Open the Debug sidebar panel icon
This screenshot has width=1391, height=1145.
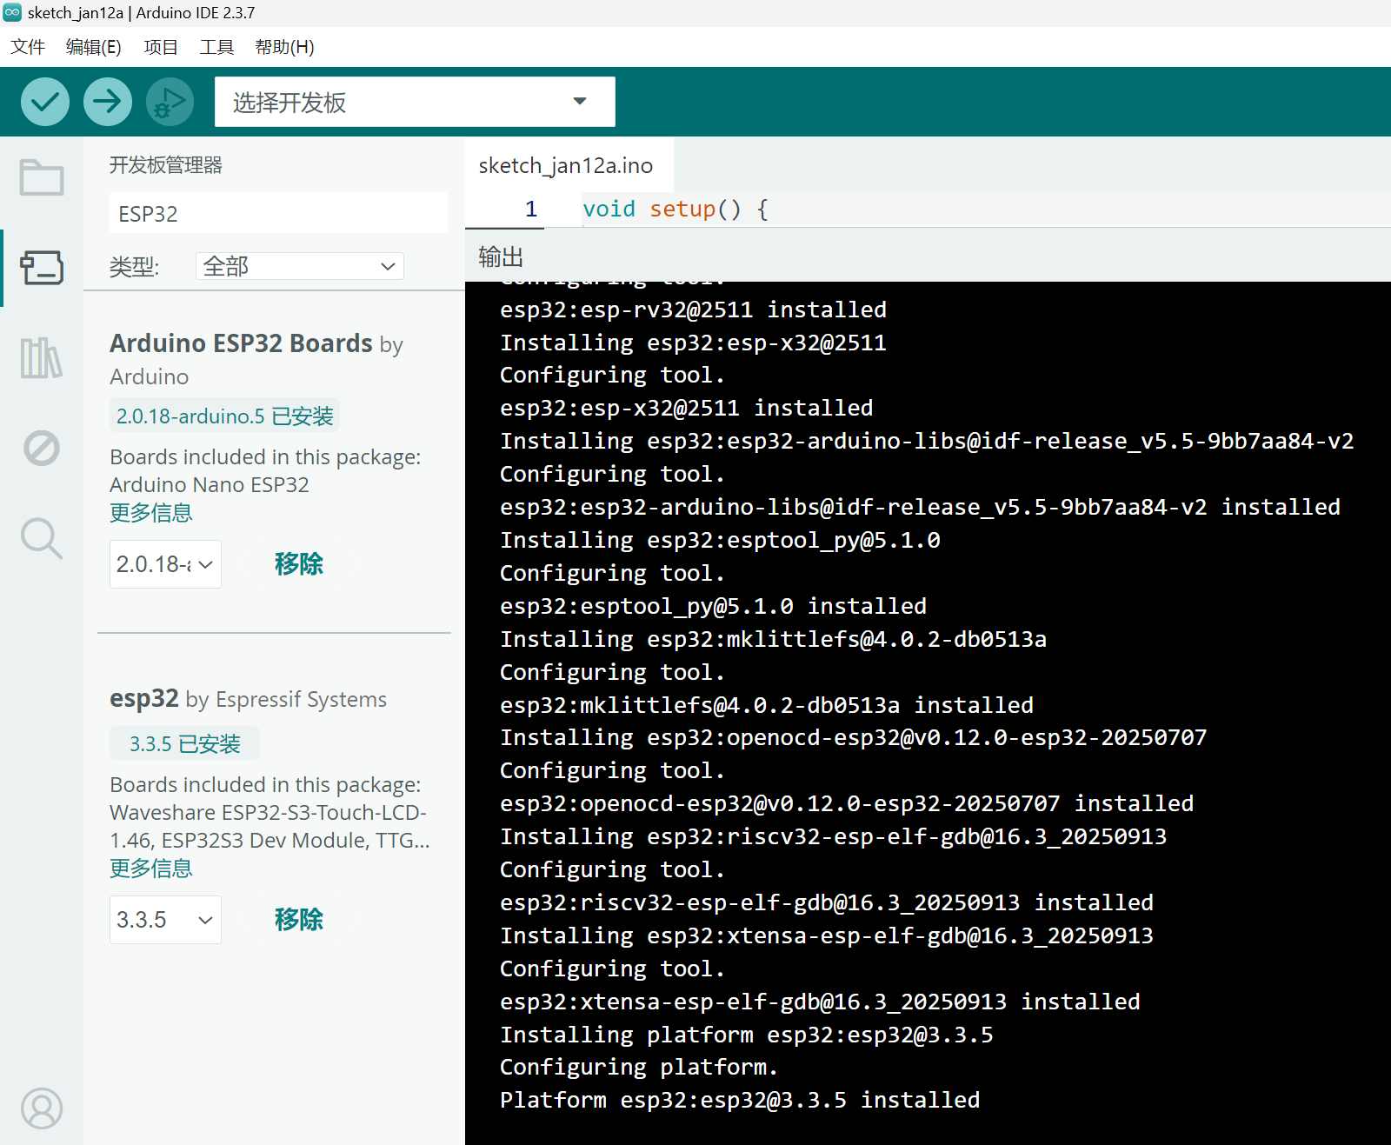coord(42,449)
